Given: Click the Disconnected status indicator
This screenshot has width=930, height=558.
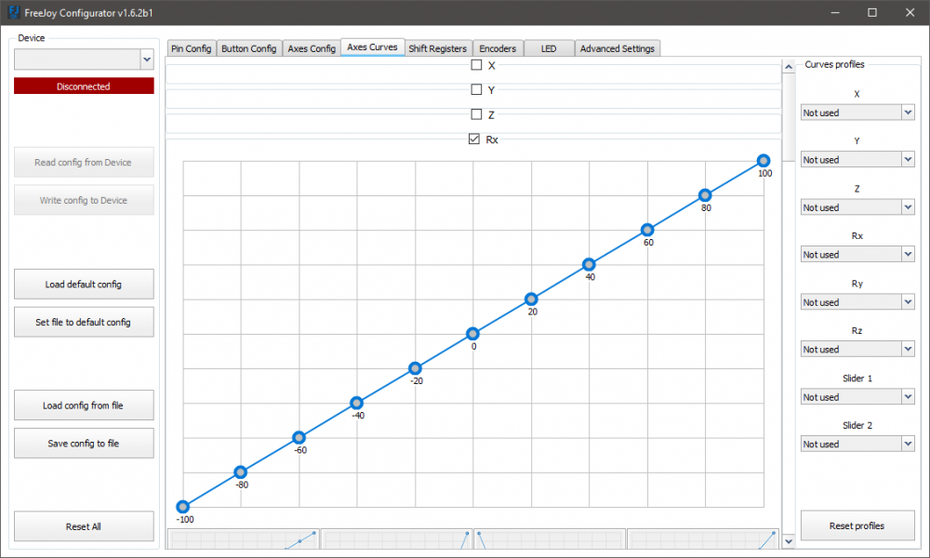Looking at the screenshot, I should point(84,86).
